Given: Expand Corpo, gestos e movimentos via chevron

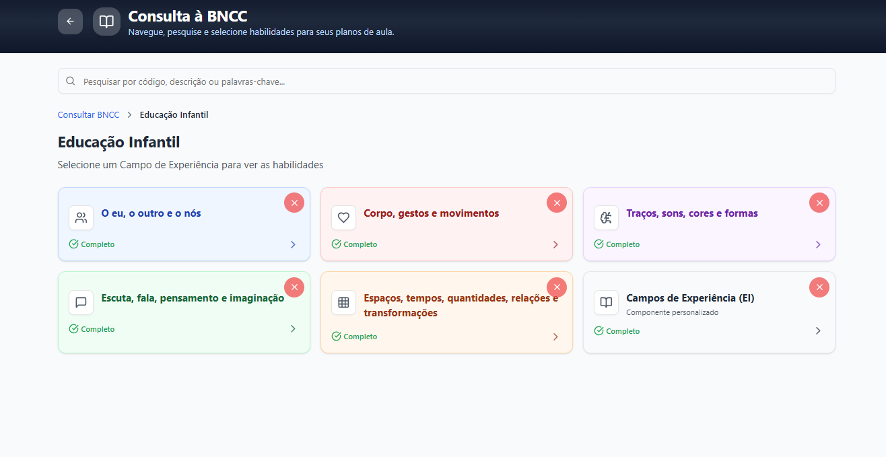Looking at the screenshot, I should pyautogui.click(x=555, y=244).
